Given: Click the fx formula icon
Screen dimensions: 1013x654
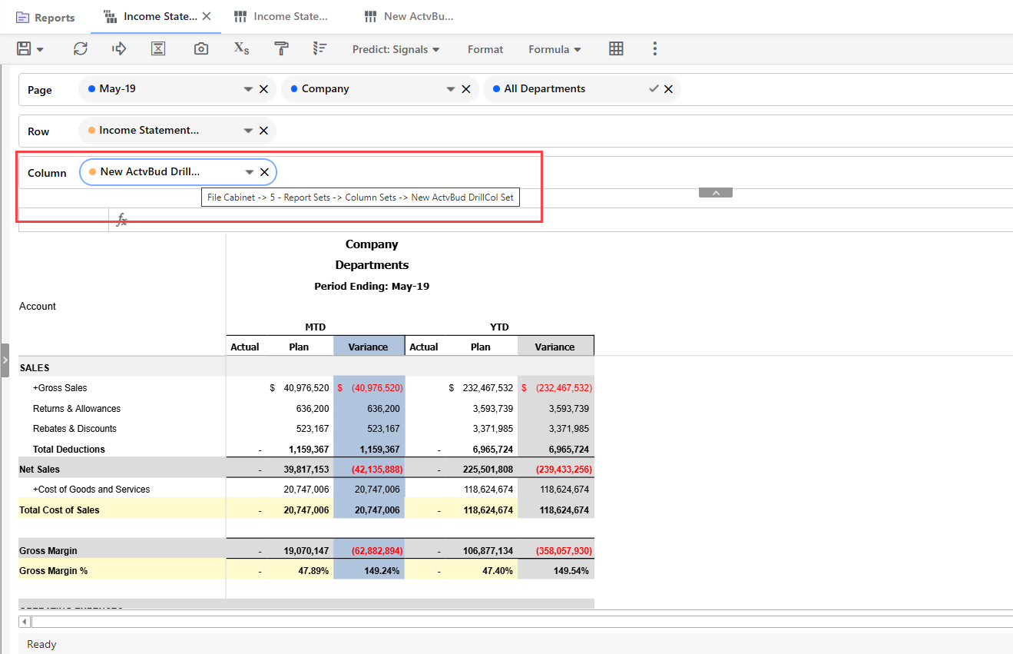Looking at the screenshot, I should click(121, 220).
